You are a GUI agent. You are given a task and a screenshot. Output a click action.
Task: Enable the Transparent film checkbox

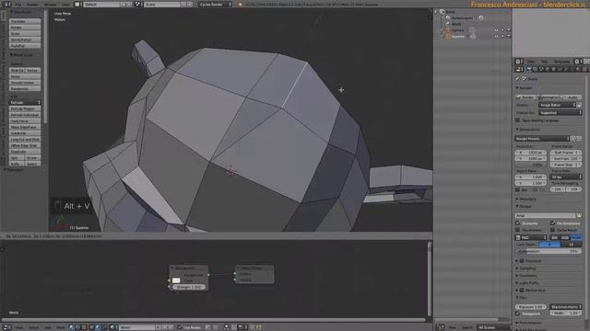point(518,314)
